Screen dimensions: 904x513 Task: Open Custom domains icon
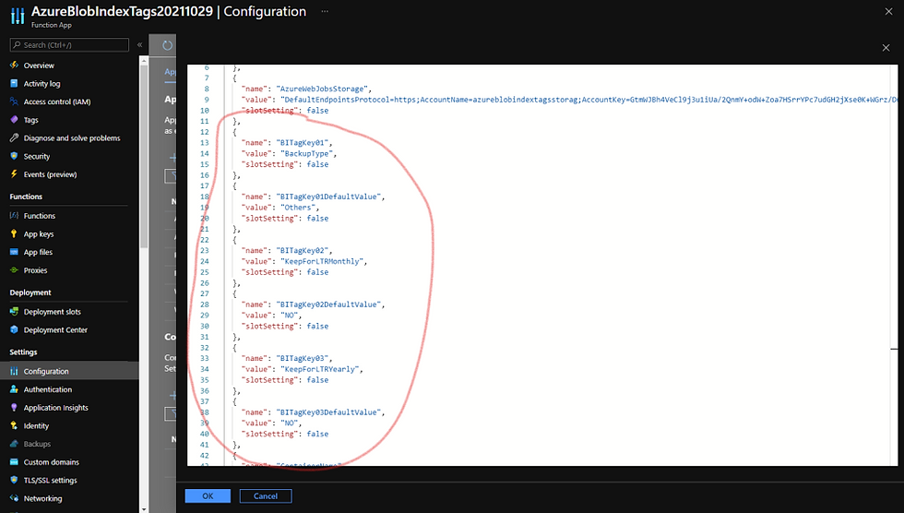click(14, 461)
